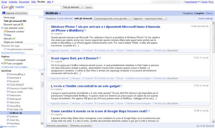215x128 pixels.
Task: Star the Scusi signor Dart article
Action: click(x=49, y=61)
